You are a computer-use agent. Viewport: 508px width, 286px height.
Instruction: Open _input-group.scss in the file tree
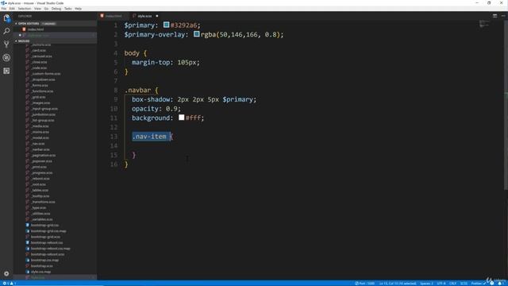click(x=44, y=109)
